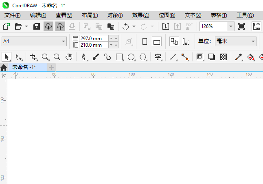Open the 文件(F) menu
Image resolution: width=263 pixels, height=184 pixels.
tap(13, 15)
